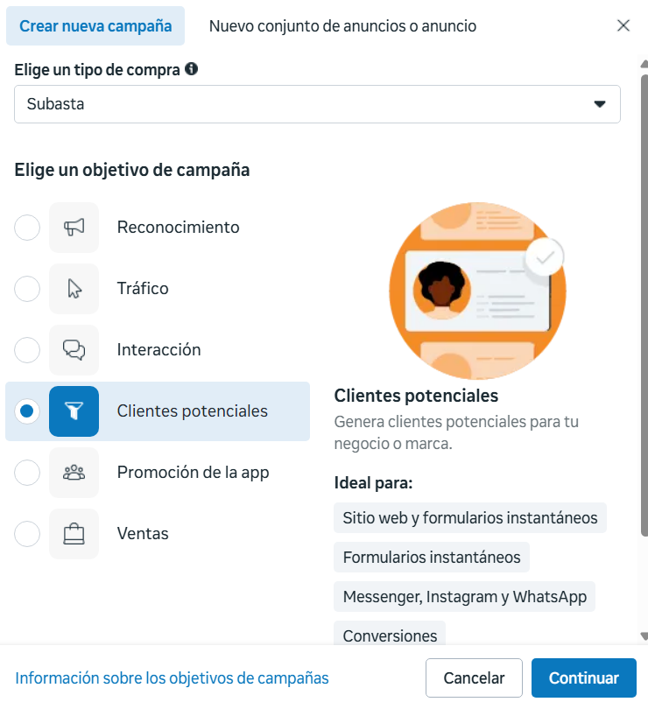The width and height of the screenshot is (648, 709).
Task: Click the megaphone icon for Reconocimiento
Action: coord(74,228)
